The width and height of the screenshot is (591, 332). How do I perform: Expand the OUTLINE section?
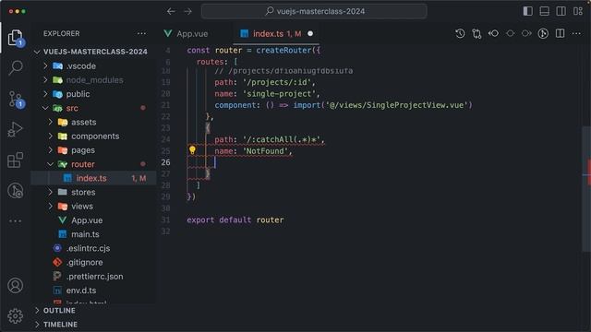point(93,311)
